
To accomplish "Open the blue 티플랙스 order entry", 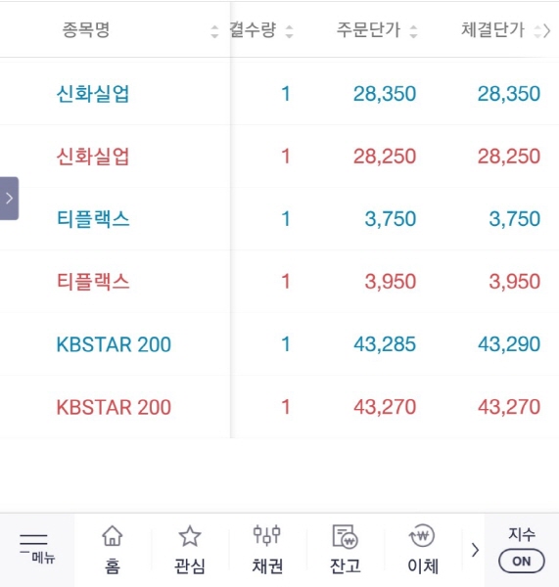I will (280, 218).
